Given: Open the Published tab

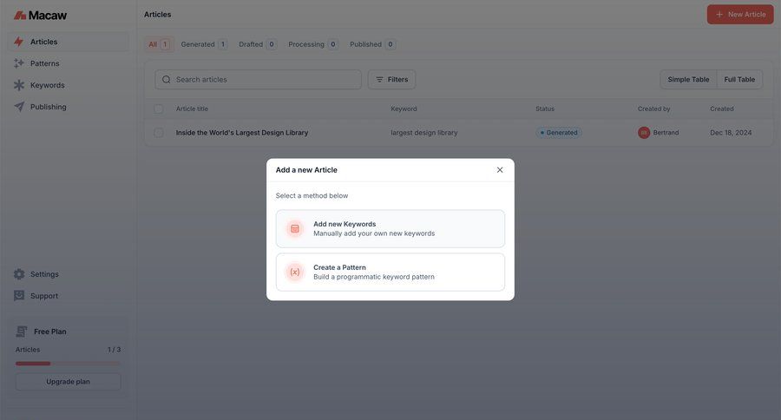Looking at the screenshot, I should 372,44.
